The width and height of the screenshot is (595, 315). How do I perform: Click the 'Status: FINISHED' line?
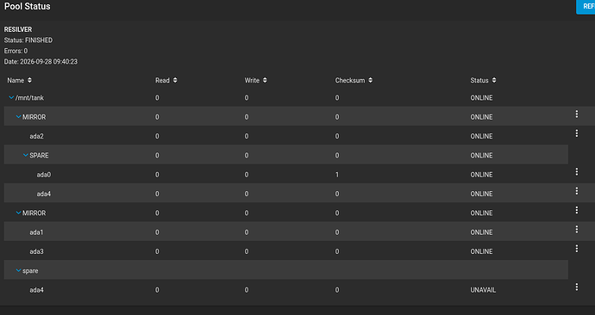pyautogui.click(x=28, y=40)
